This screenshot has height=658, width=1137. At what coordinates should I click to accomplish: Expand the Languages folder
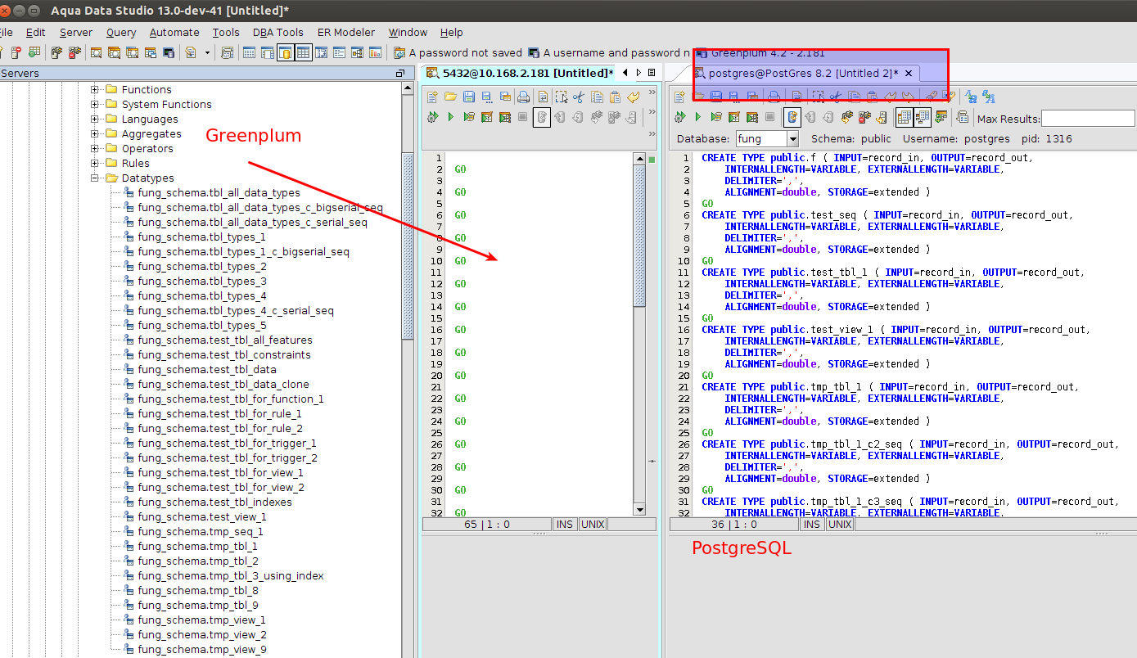tap(95, 119)
